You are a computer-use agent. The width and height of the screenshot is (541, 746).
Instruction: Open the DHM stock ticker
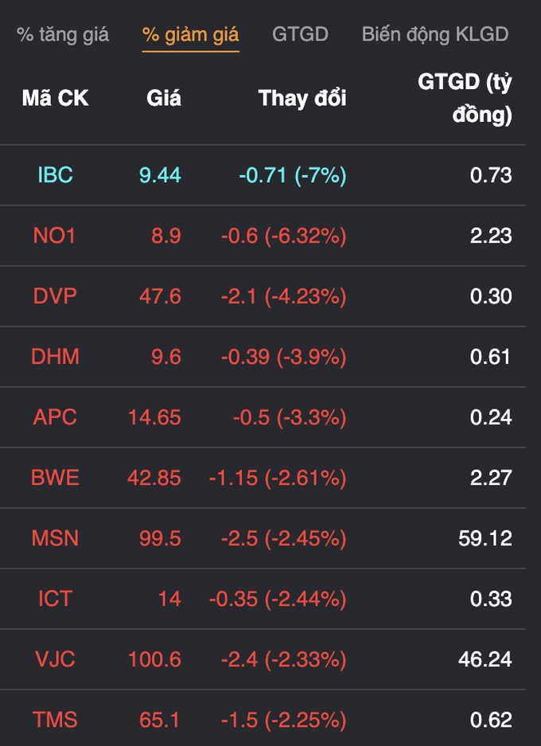(x=55, y=357)
